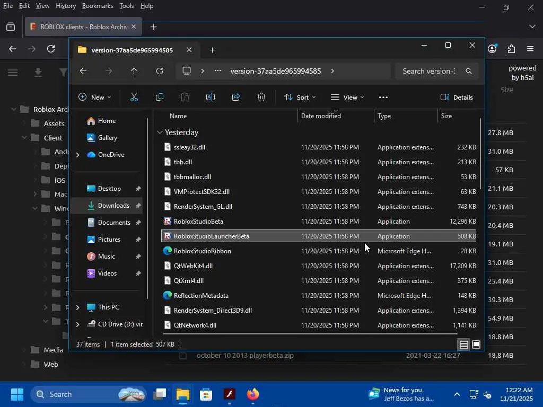Screen dimensions: 543x407
Task: Open the New dropdown menu
Action: (x=94, y=98)
